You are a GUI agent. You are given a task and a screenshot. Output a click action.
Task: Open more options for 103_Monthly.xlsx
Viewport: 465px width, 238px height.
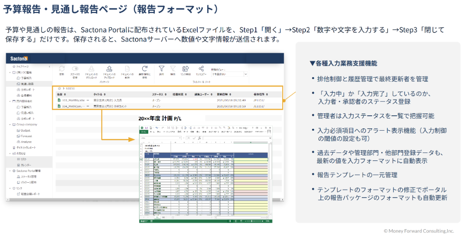tap(88, 100)
